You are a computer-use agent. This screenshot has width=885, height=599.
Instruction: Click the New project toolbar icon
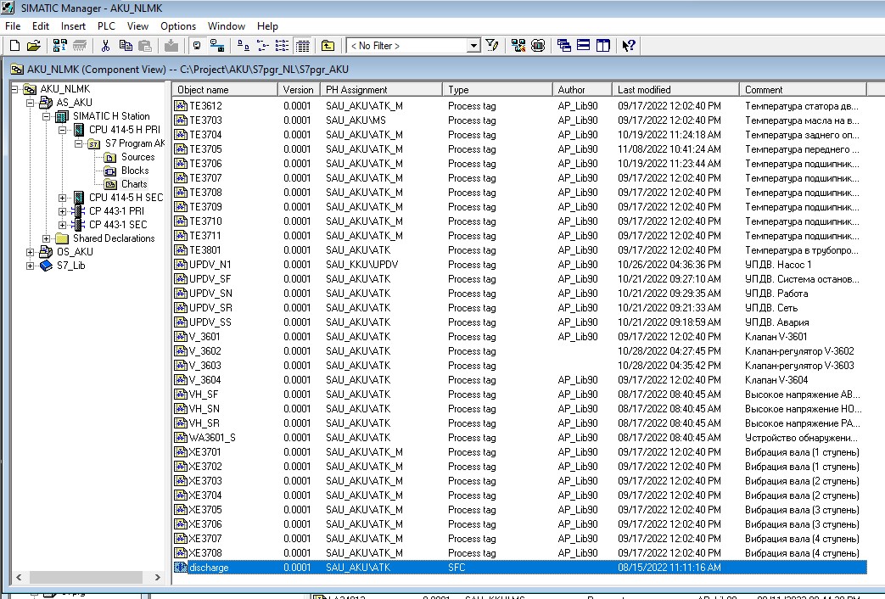pos(14,46)
